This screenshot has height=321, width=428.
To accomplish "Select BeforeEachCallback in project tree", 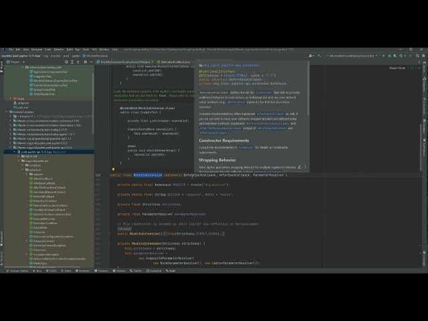I will [45, 201].
